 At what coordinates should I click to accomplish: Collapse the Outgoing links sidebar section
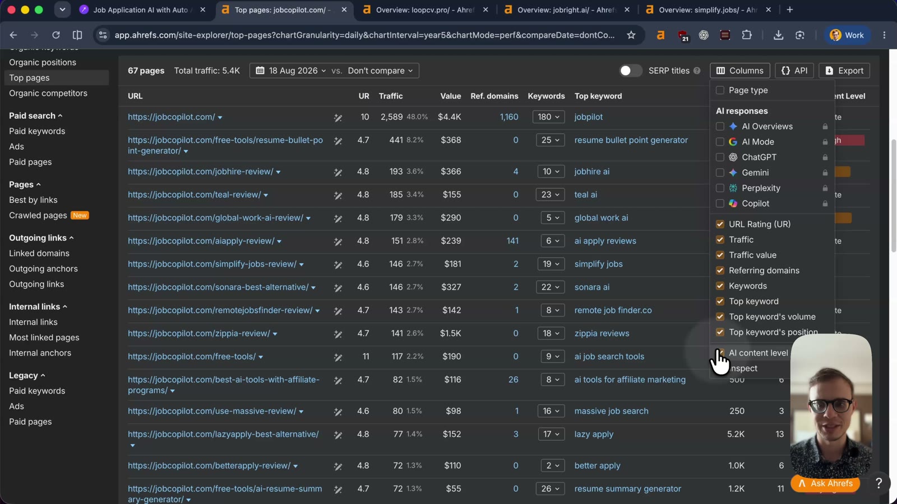tap(41, 238)
